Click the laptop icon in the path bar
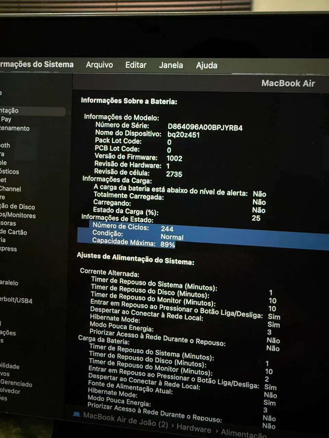The image size is (329, 438). (x=77, y=414)
